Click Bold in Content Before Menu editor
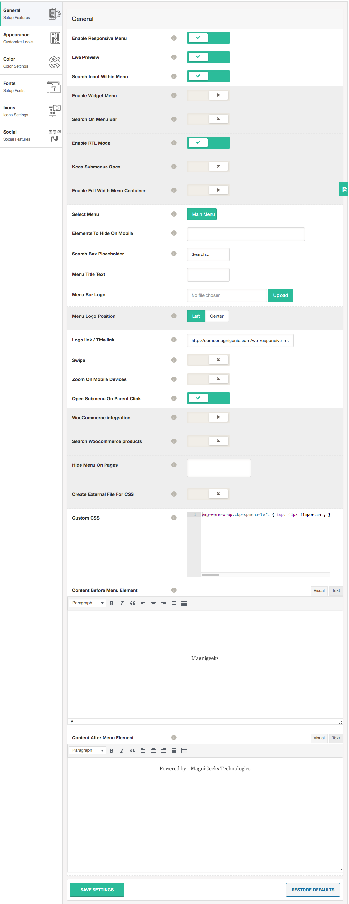349x904 pixels. 112,603
